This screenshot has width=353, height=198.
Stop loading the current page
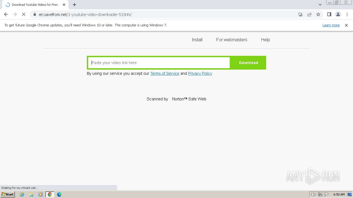(x=24, y=14)
